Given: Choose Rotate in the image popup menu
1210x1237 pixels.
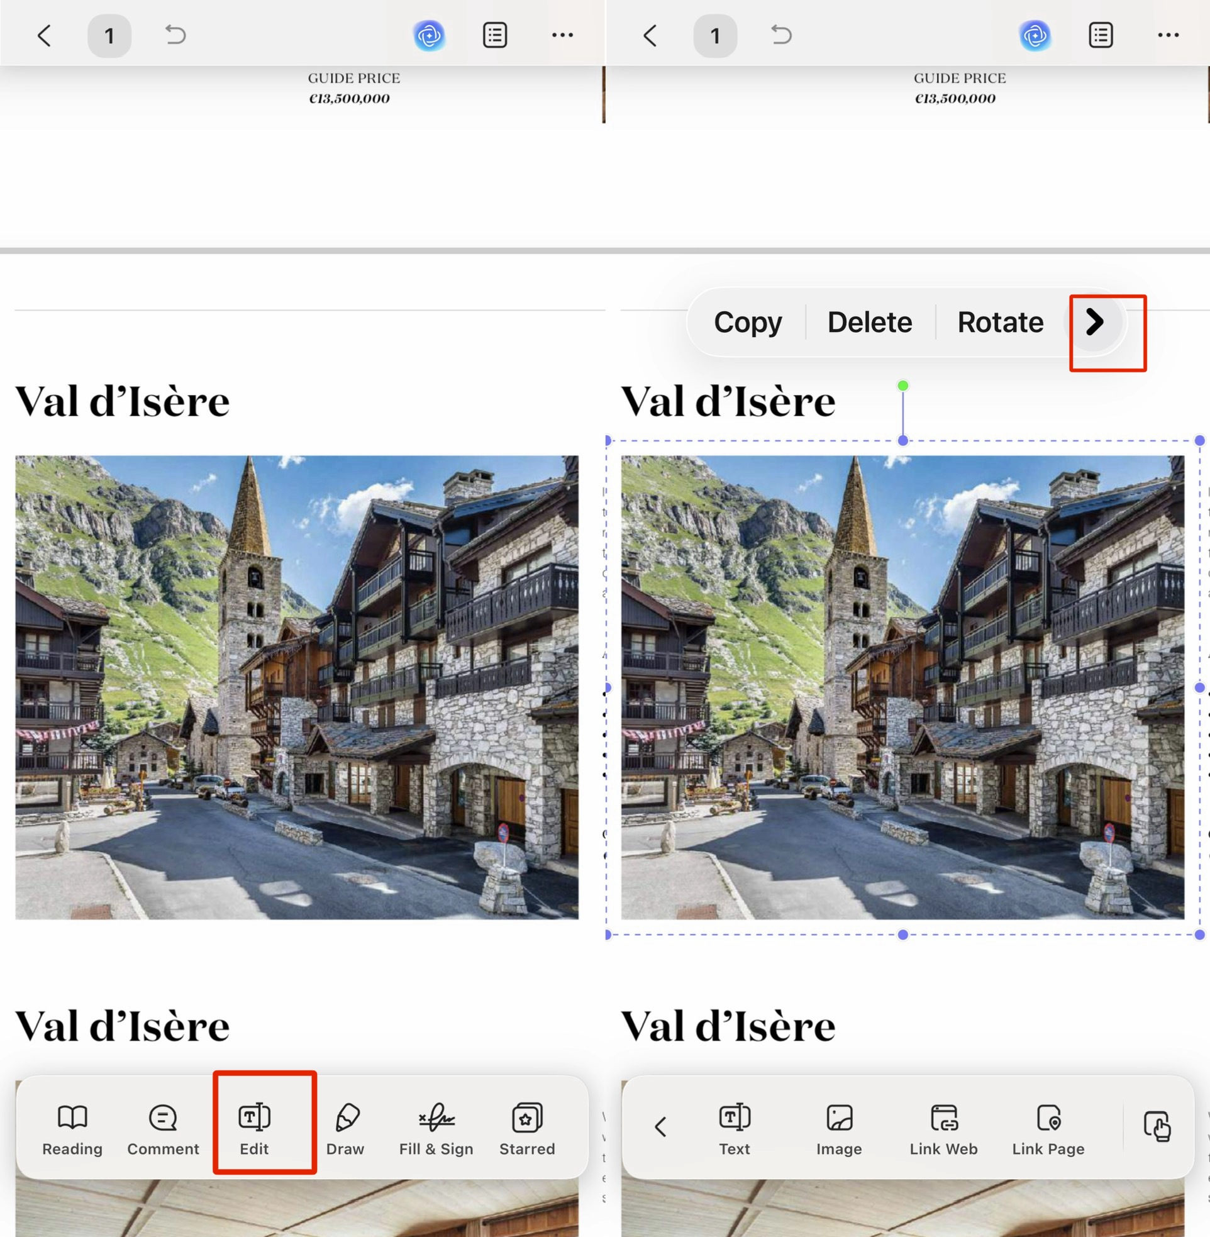Looking at the screenshot, I should pos(1001,322).
